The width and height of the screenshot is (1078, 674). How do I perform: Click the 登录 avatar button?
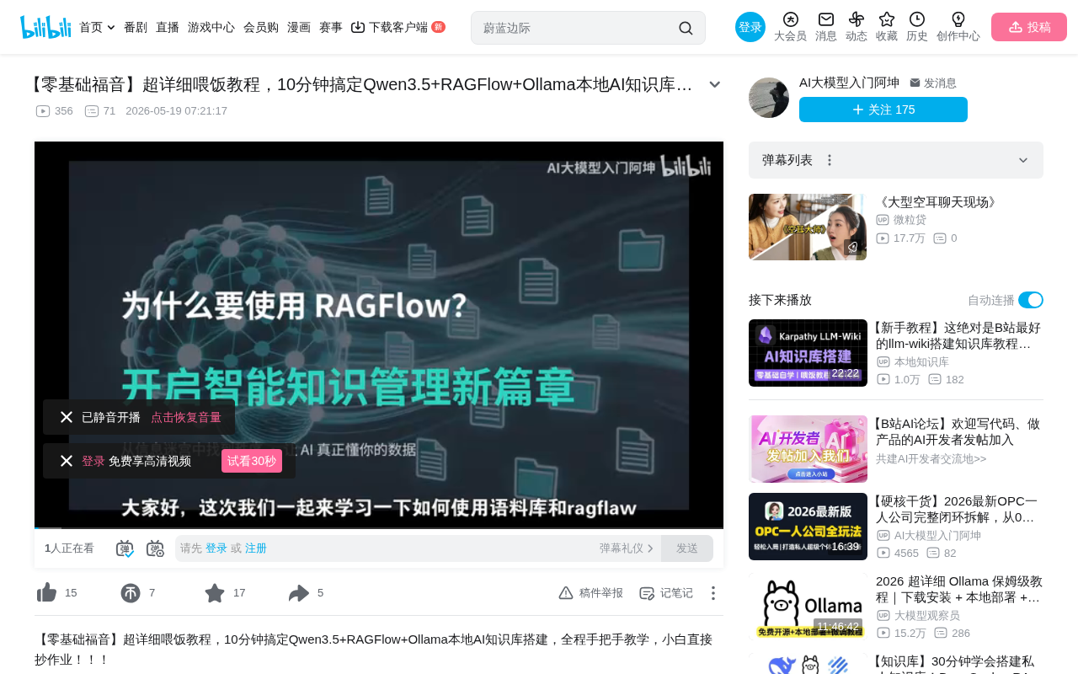(x=750, y=27)
